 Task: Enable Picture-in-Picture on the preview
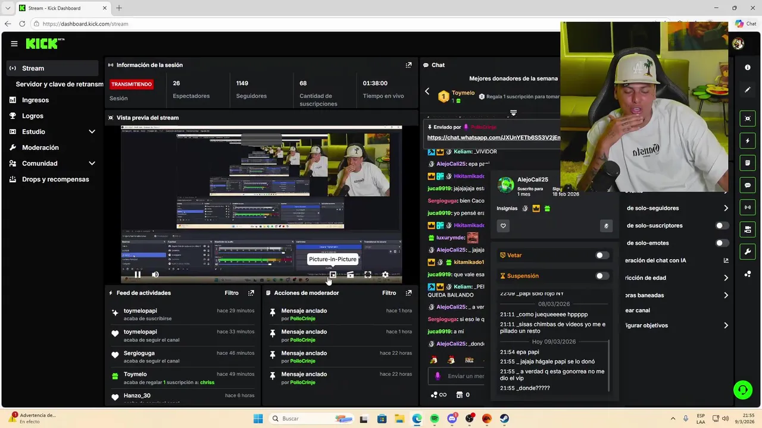tap(333, 275)
